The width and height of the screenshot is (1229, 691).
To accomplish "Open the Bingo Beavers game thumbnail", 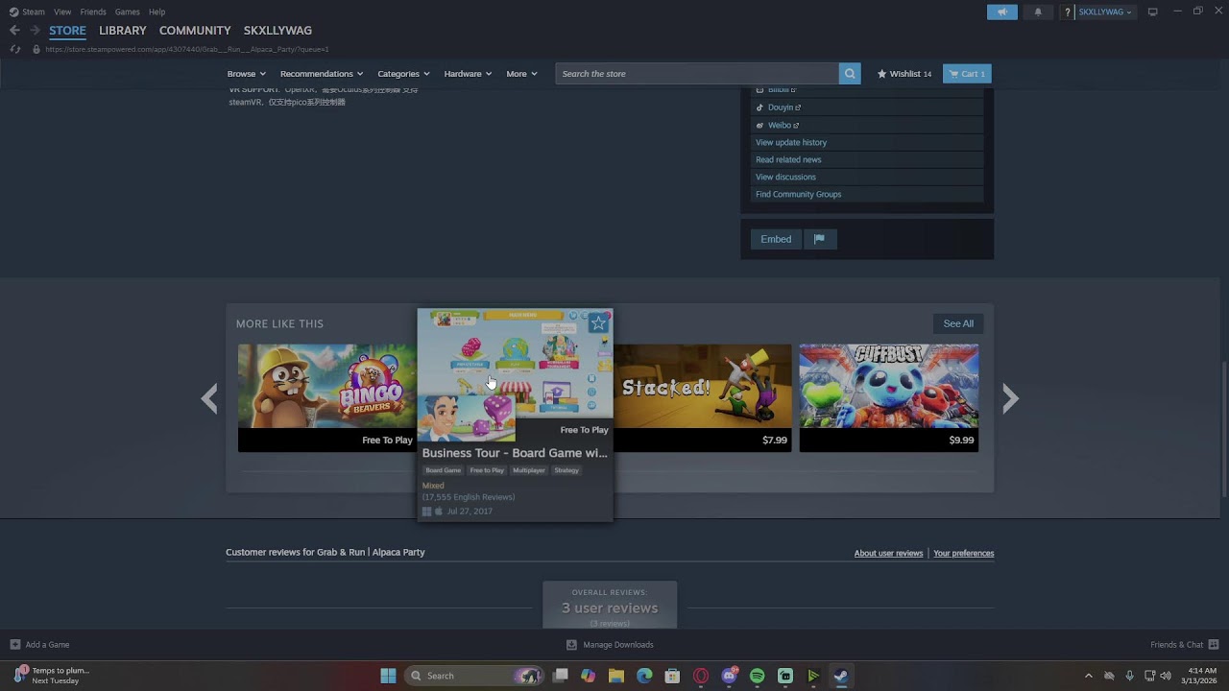I will [327, 387].
